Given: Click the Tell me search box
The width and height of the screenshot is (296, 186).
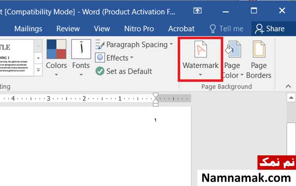Looking at the screenshot, I should point(226,29).
